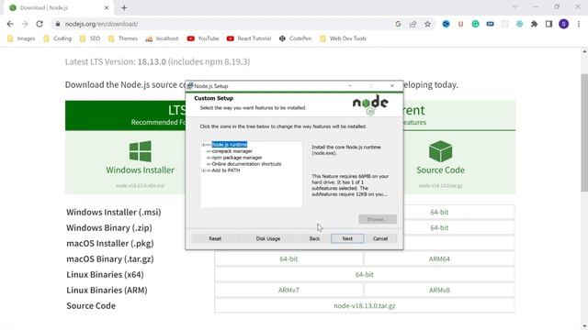Open Chrome three-dot menu
Screen dimensions: 588x330
pyautogui.click(x=578, y=24)
